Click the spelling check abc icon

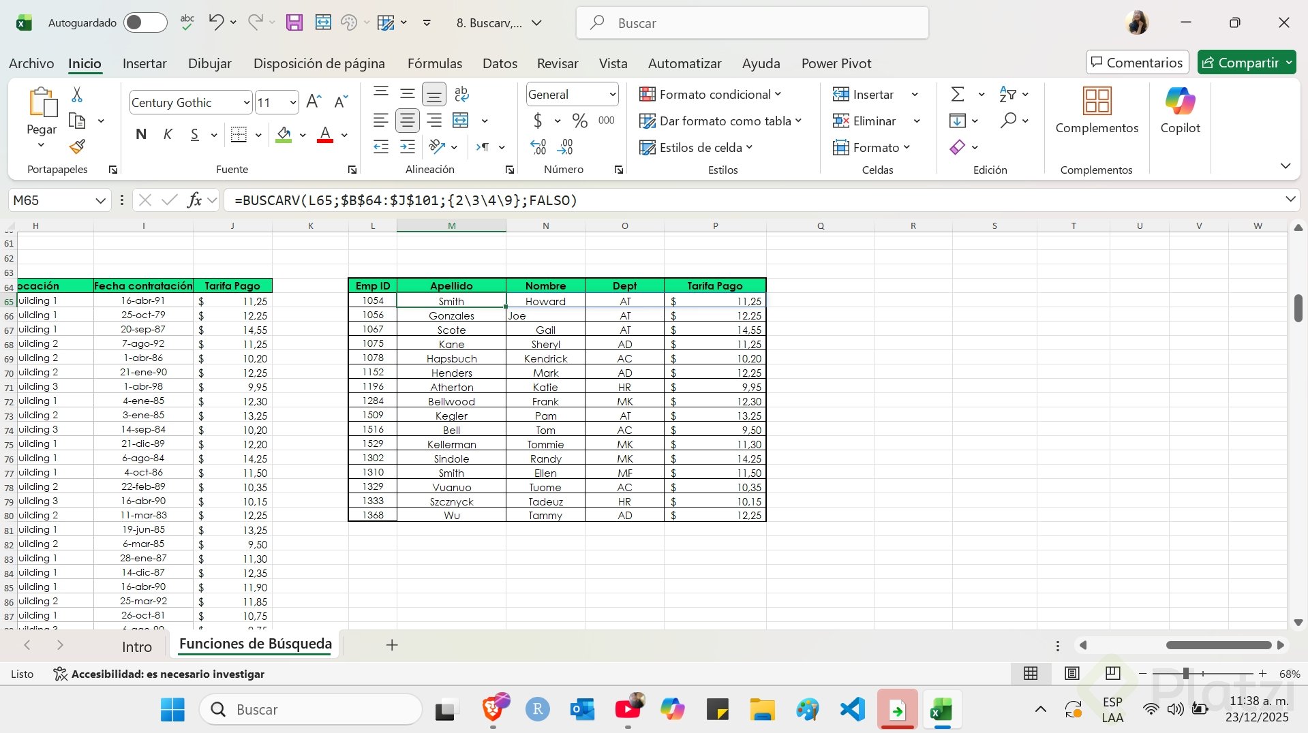pos(187,22)
